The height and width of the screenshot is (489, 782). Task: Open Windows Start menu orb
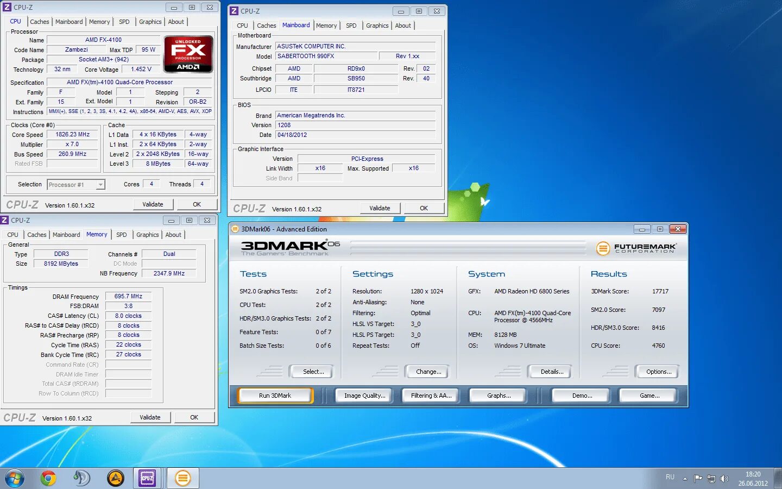coord(15,478)
